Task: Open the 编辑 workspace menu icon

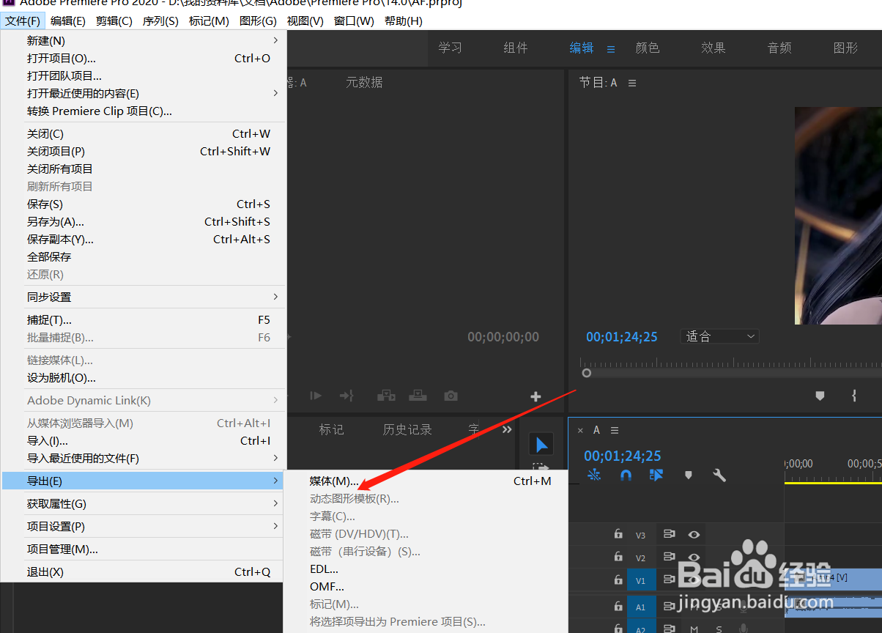Action: click(611, 49)
